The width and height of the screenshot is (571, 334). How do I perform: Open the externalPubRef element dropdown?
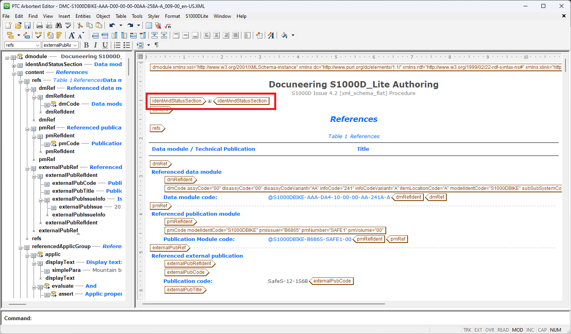[x=75, y=45]
